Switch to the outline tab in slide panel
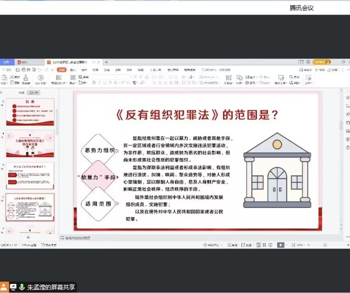The image size is (350, 293). coord(21,92)
